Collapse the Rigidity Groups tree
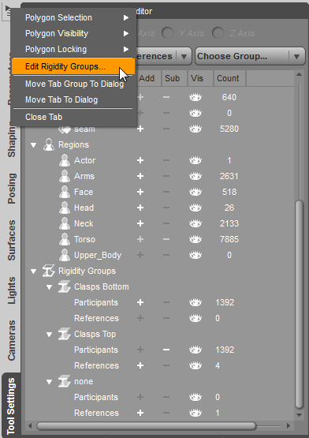The width and height of the screenshot is (309, 438). pyautogui.click(x=33, y=271)
